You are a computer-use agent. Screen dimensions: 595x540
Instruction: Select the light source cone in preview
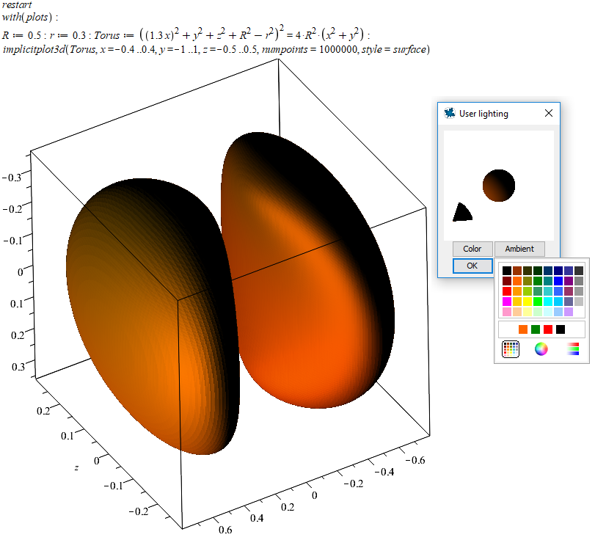point(462,213)
